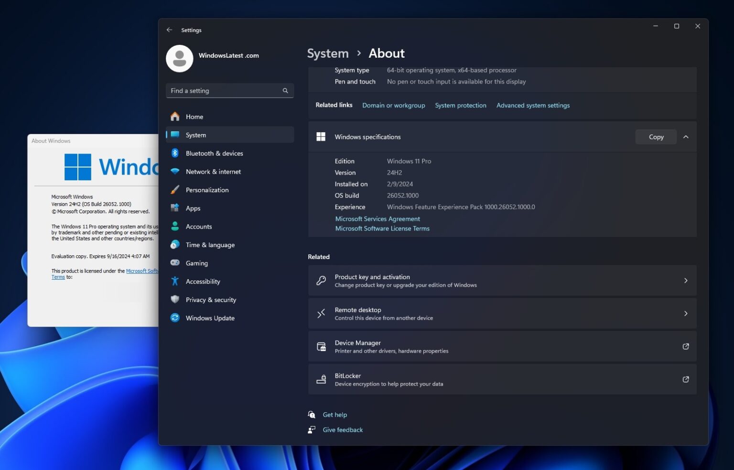Open the Microsoft Services Agreement link

click(378, 219)
